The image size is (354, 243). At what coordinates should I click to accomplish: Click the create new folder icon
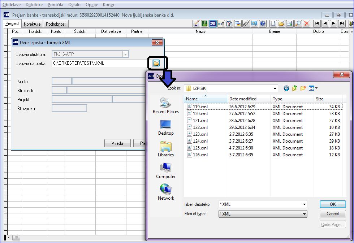303,88
